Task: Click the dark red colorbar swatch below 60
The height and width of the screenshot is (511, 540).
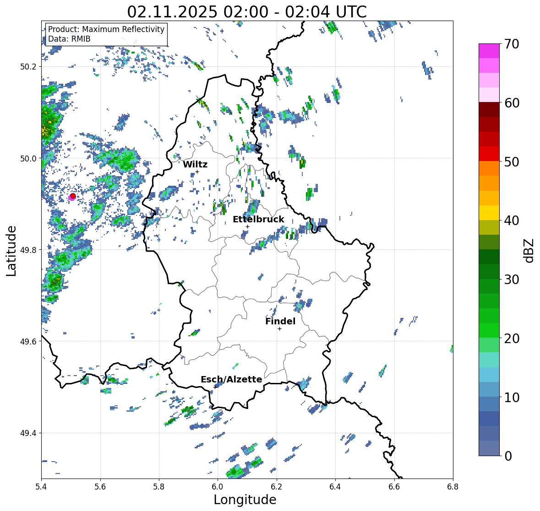Action: pos(489,110)
